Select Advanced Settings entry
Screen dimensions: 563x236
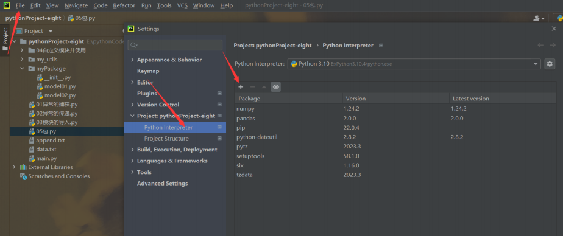pos(162,183)
